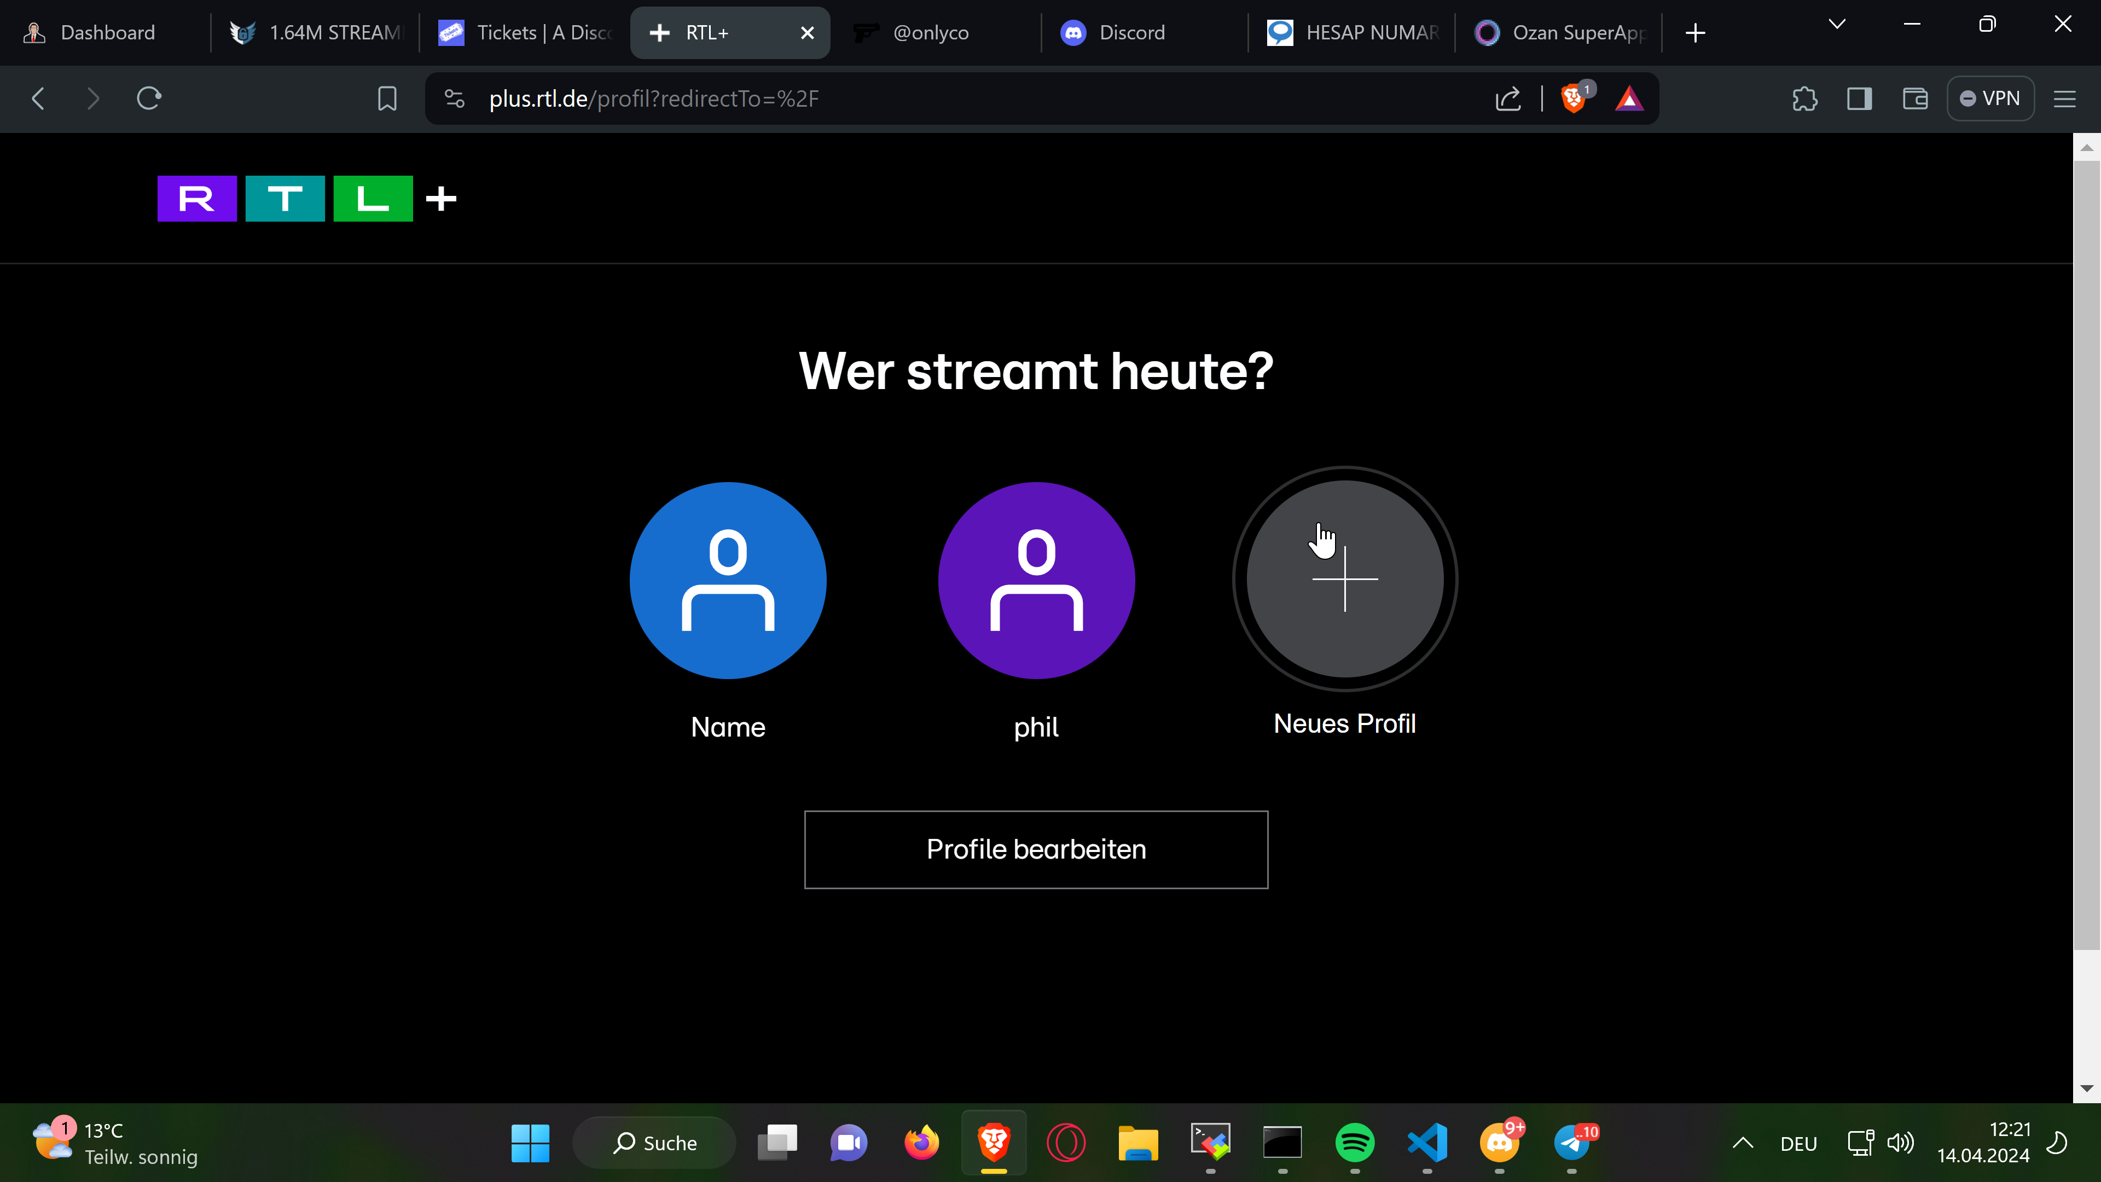Add a new profile with plus circle
The width and height of the screenshot is (2101, 1182).
[x=1344, y=578]
